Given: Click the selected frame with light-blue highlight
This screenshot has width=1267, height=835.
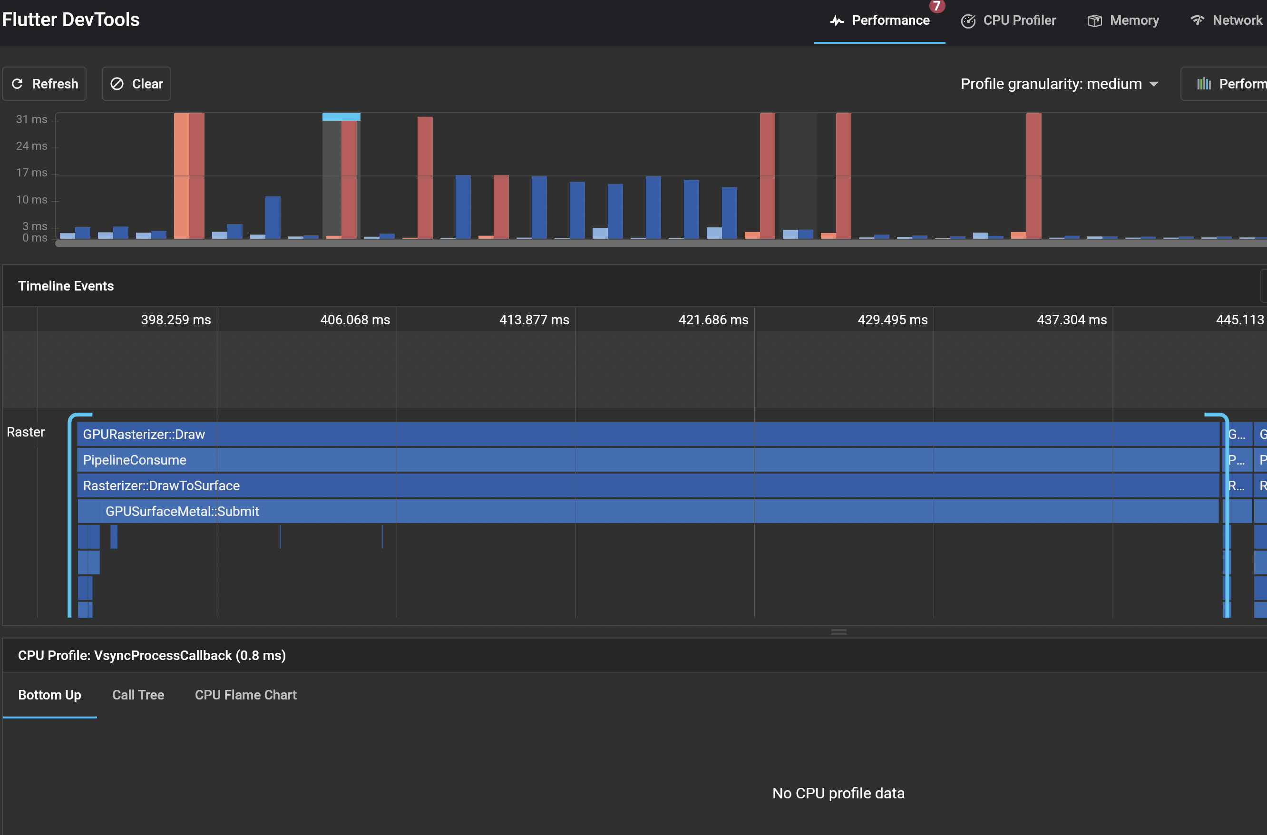Looking at the screenshot, I should pyautogui.click(x=341, y=176).
